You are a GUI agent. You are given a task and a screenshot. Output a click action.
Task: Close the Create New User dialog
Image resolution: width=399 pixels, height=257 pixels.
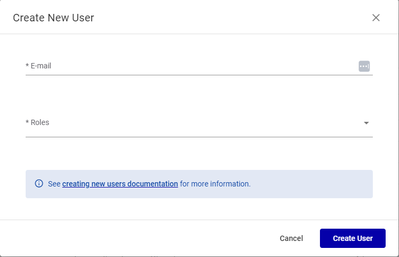[x=376, y=18]
